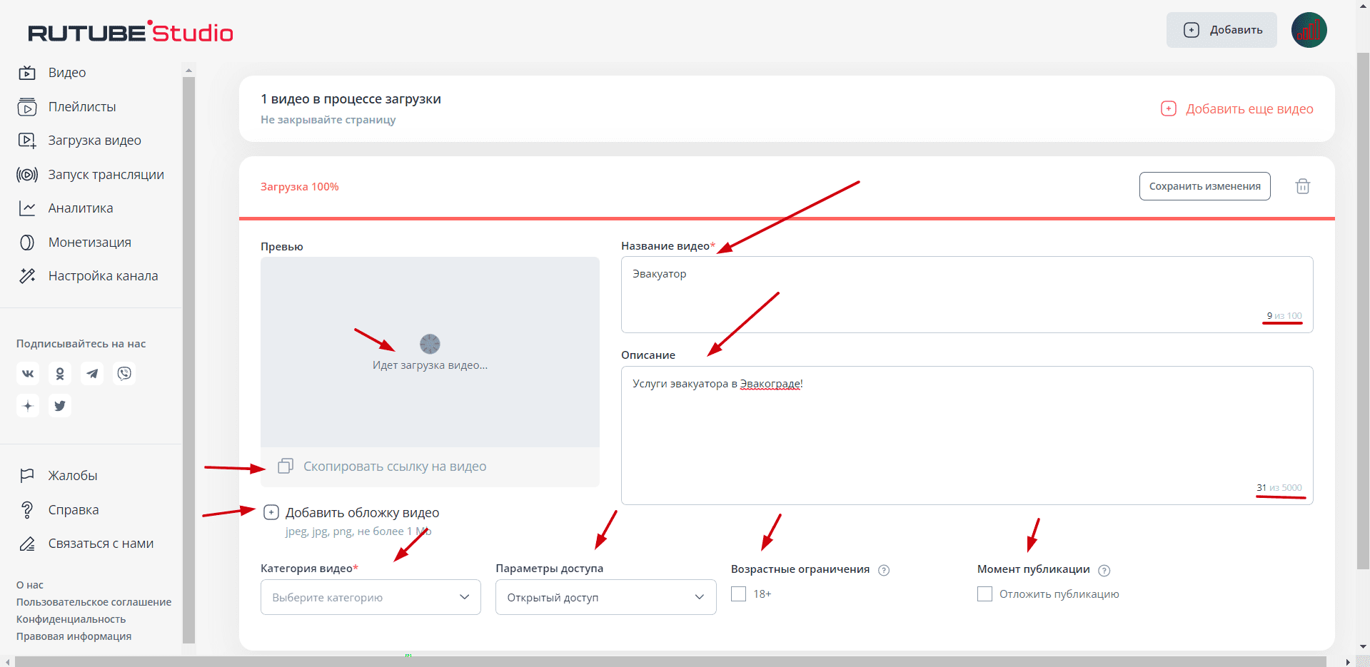Delete the upload with the trash icon

click(x=1303, y=186)
